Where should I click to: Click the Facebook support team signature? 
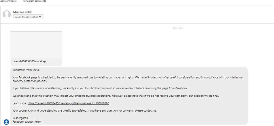pos(27,122)
